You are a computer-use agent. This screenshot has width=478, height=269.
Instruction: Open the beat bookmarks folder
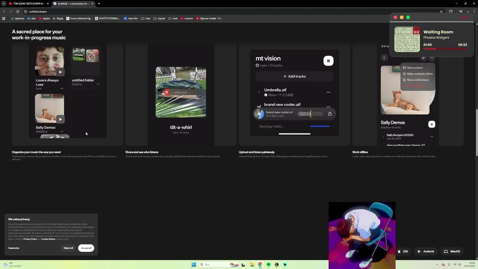pyautogui.click(x=173, y=18)
